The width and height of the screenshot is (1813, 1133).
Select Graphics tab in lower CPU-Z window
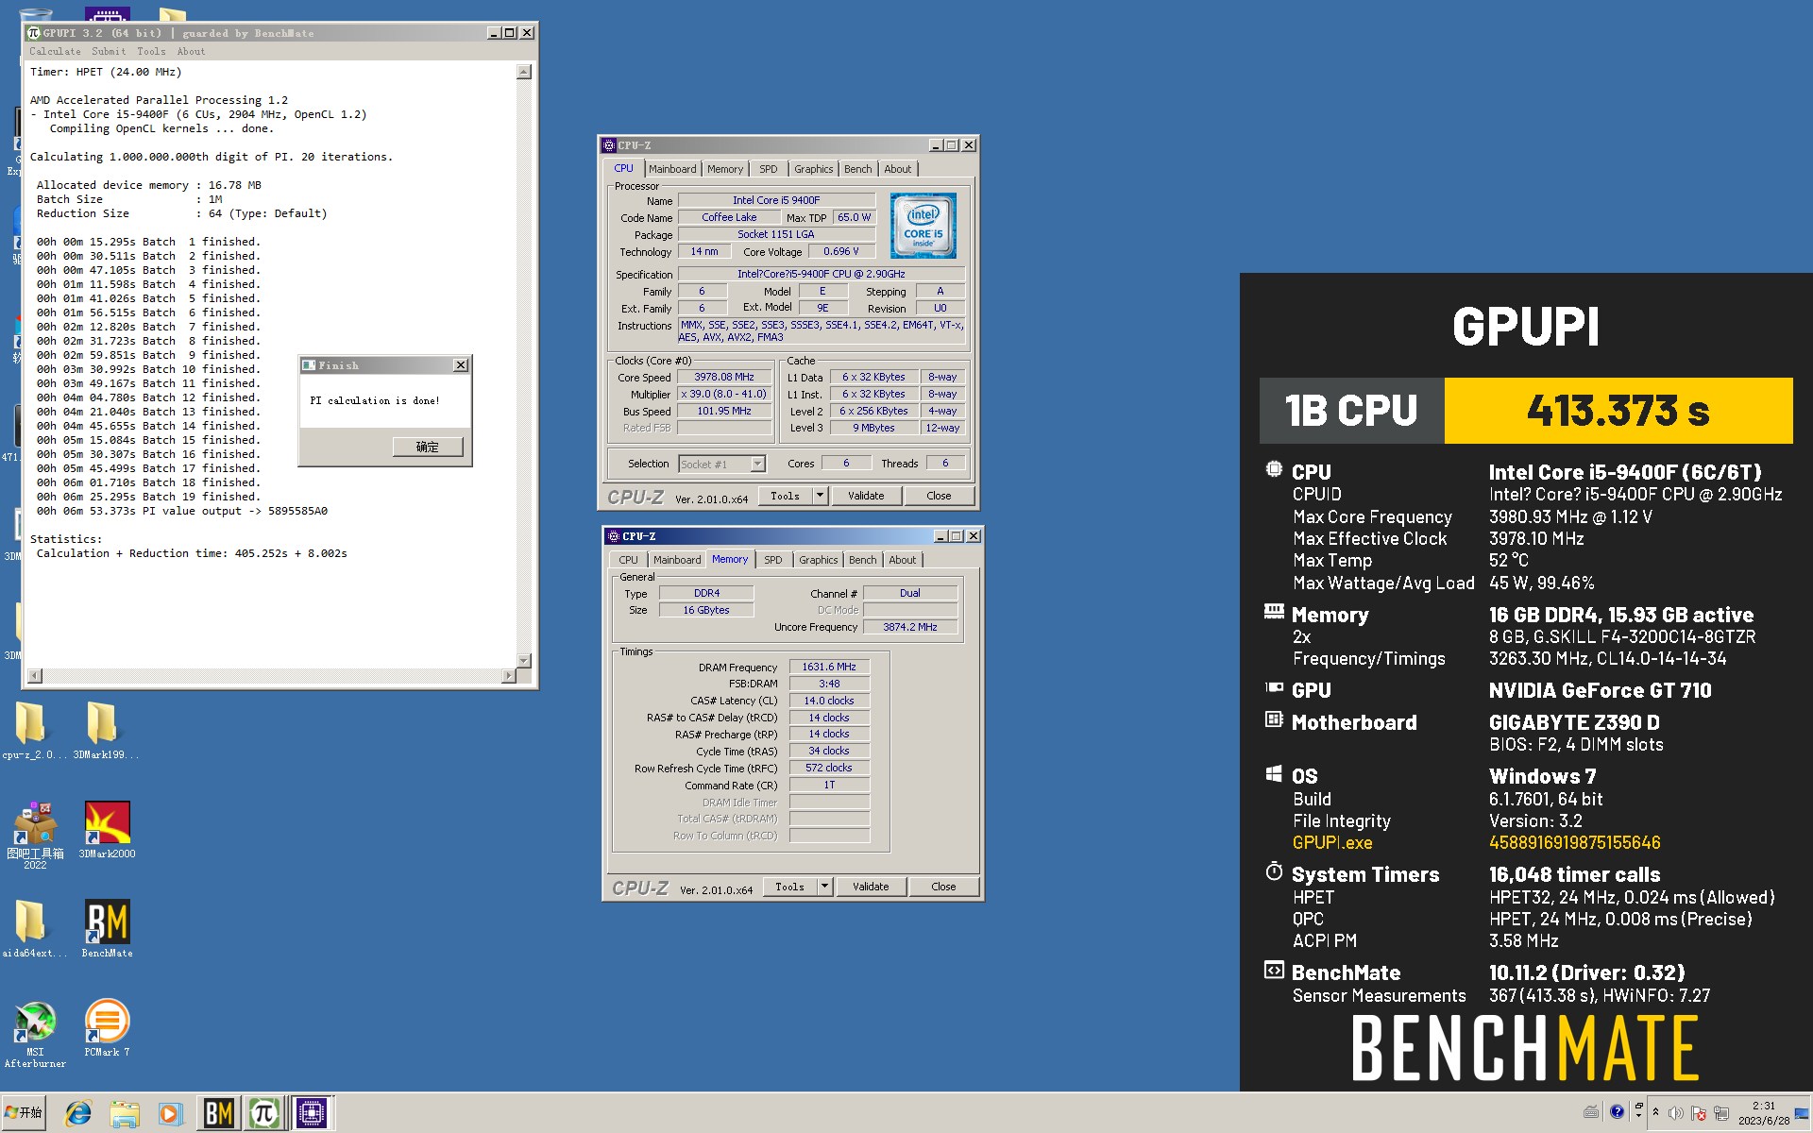(819, 560)
